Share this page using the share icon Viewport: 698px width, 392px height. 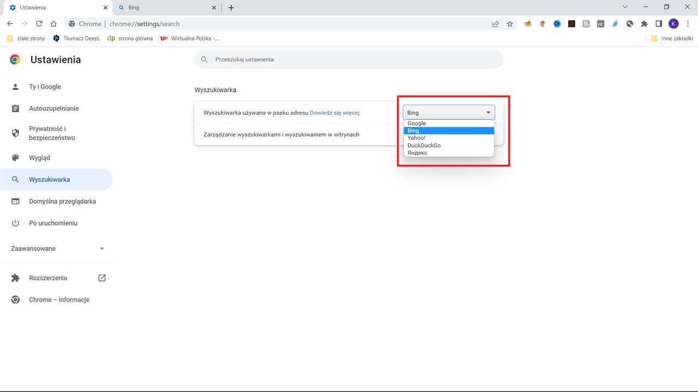[x=495, y=24]
